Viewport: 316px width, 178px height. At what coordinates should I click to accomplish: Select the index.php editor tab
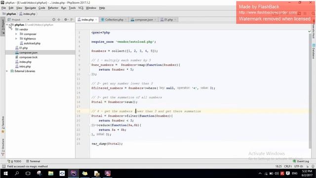coord(87,20)
